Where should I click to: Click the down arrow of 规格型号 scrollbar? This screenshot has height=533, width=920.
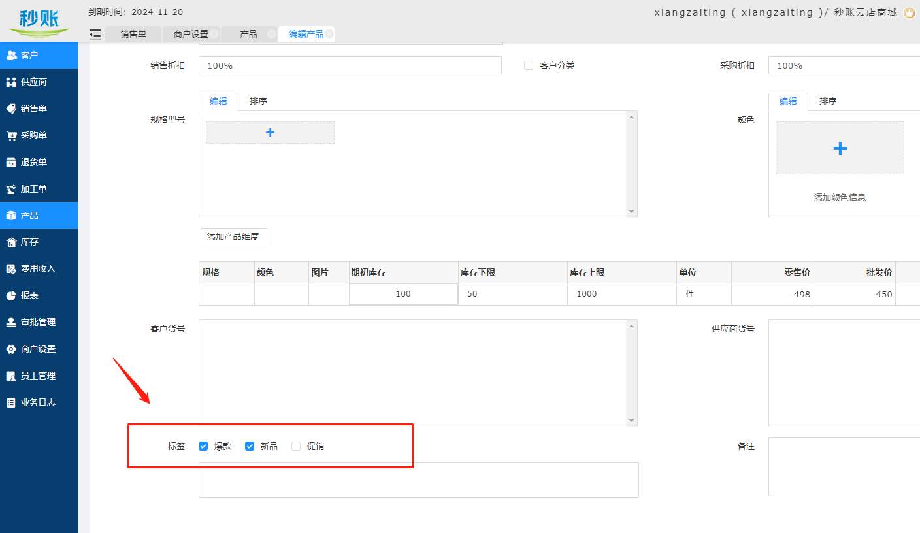(631, 212)
